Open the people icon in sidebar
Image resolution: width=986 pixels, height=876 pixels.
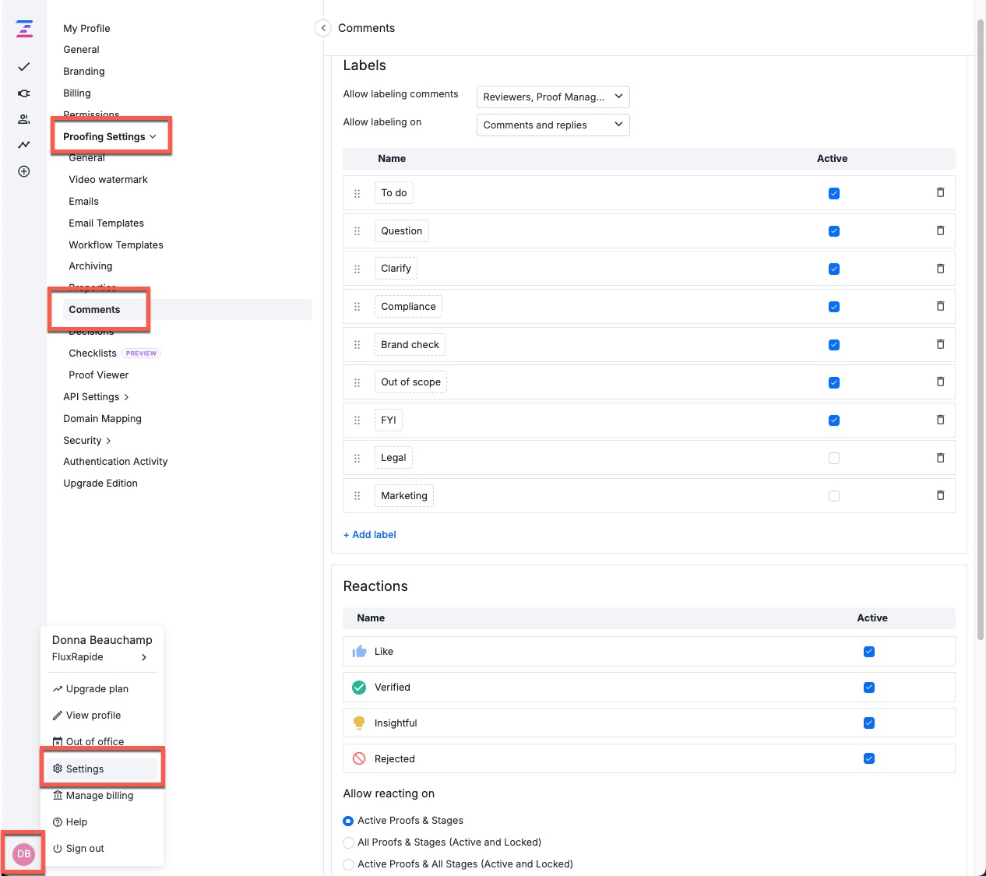coord(24,119)
